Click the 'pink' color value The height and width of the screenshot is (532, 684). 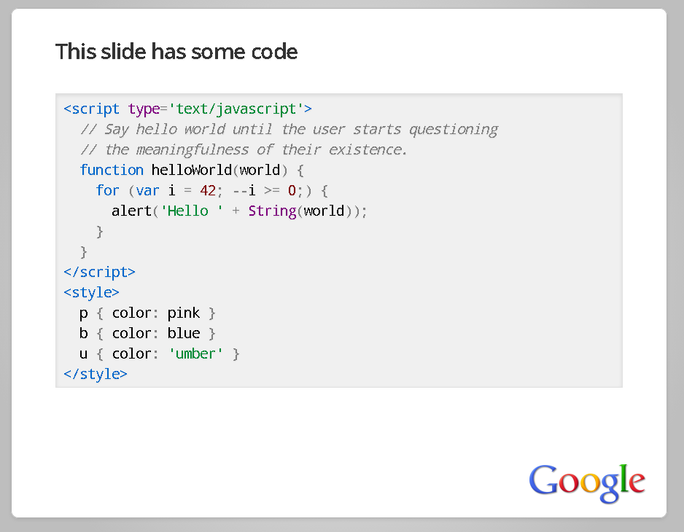click(x=184, y=313)
